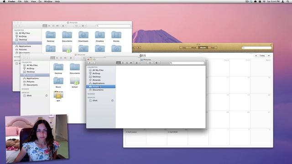Click the Wi-Fi status icon in menu bar
The image size is (292, 164).
pyautogui.click(x=264, y=1)
